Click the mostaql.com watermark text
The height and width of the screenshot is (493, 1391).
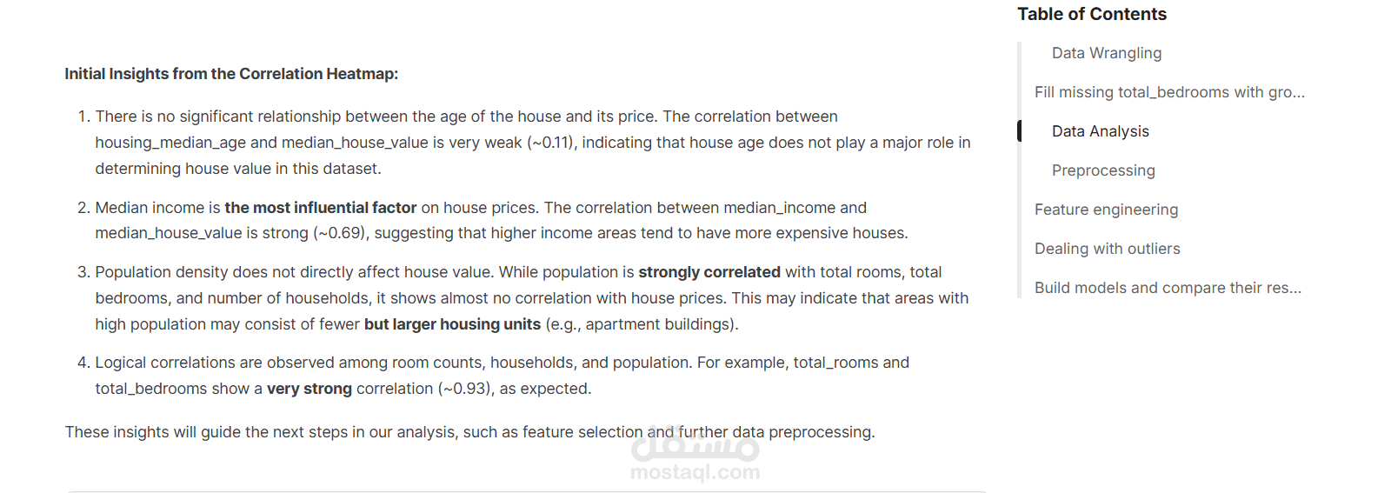pos(695,473)
